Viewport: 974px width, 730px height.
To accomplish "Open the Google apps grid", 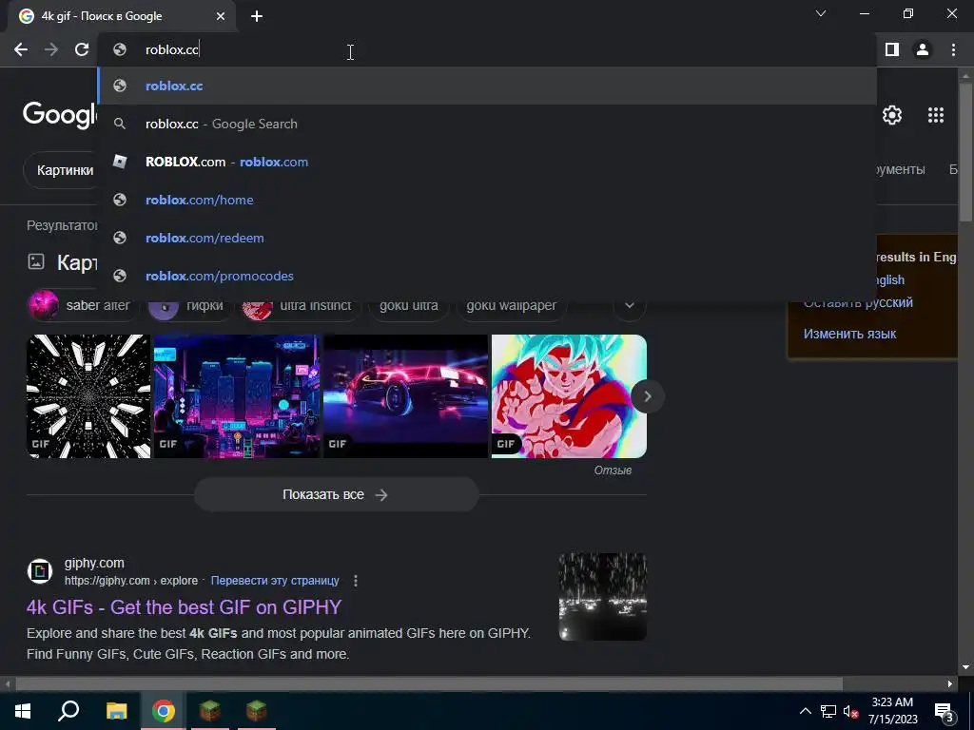I will tap(936, 115).
